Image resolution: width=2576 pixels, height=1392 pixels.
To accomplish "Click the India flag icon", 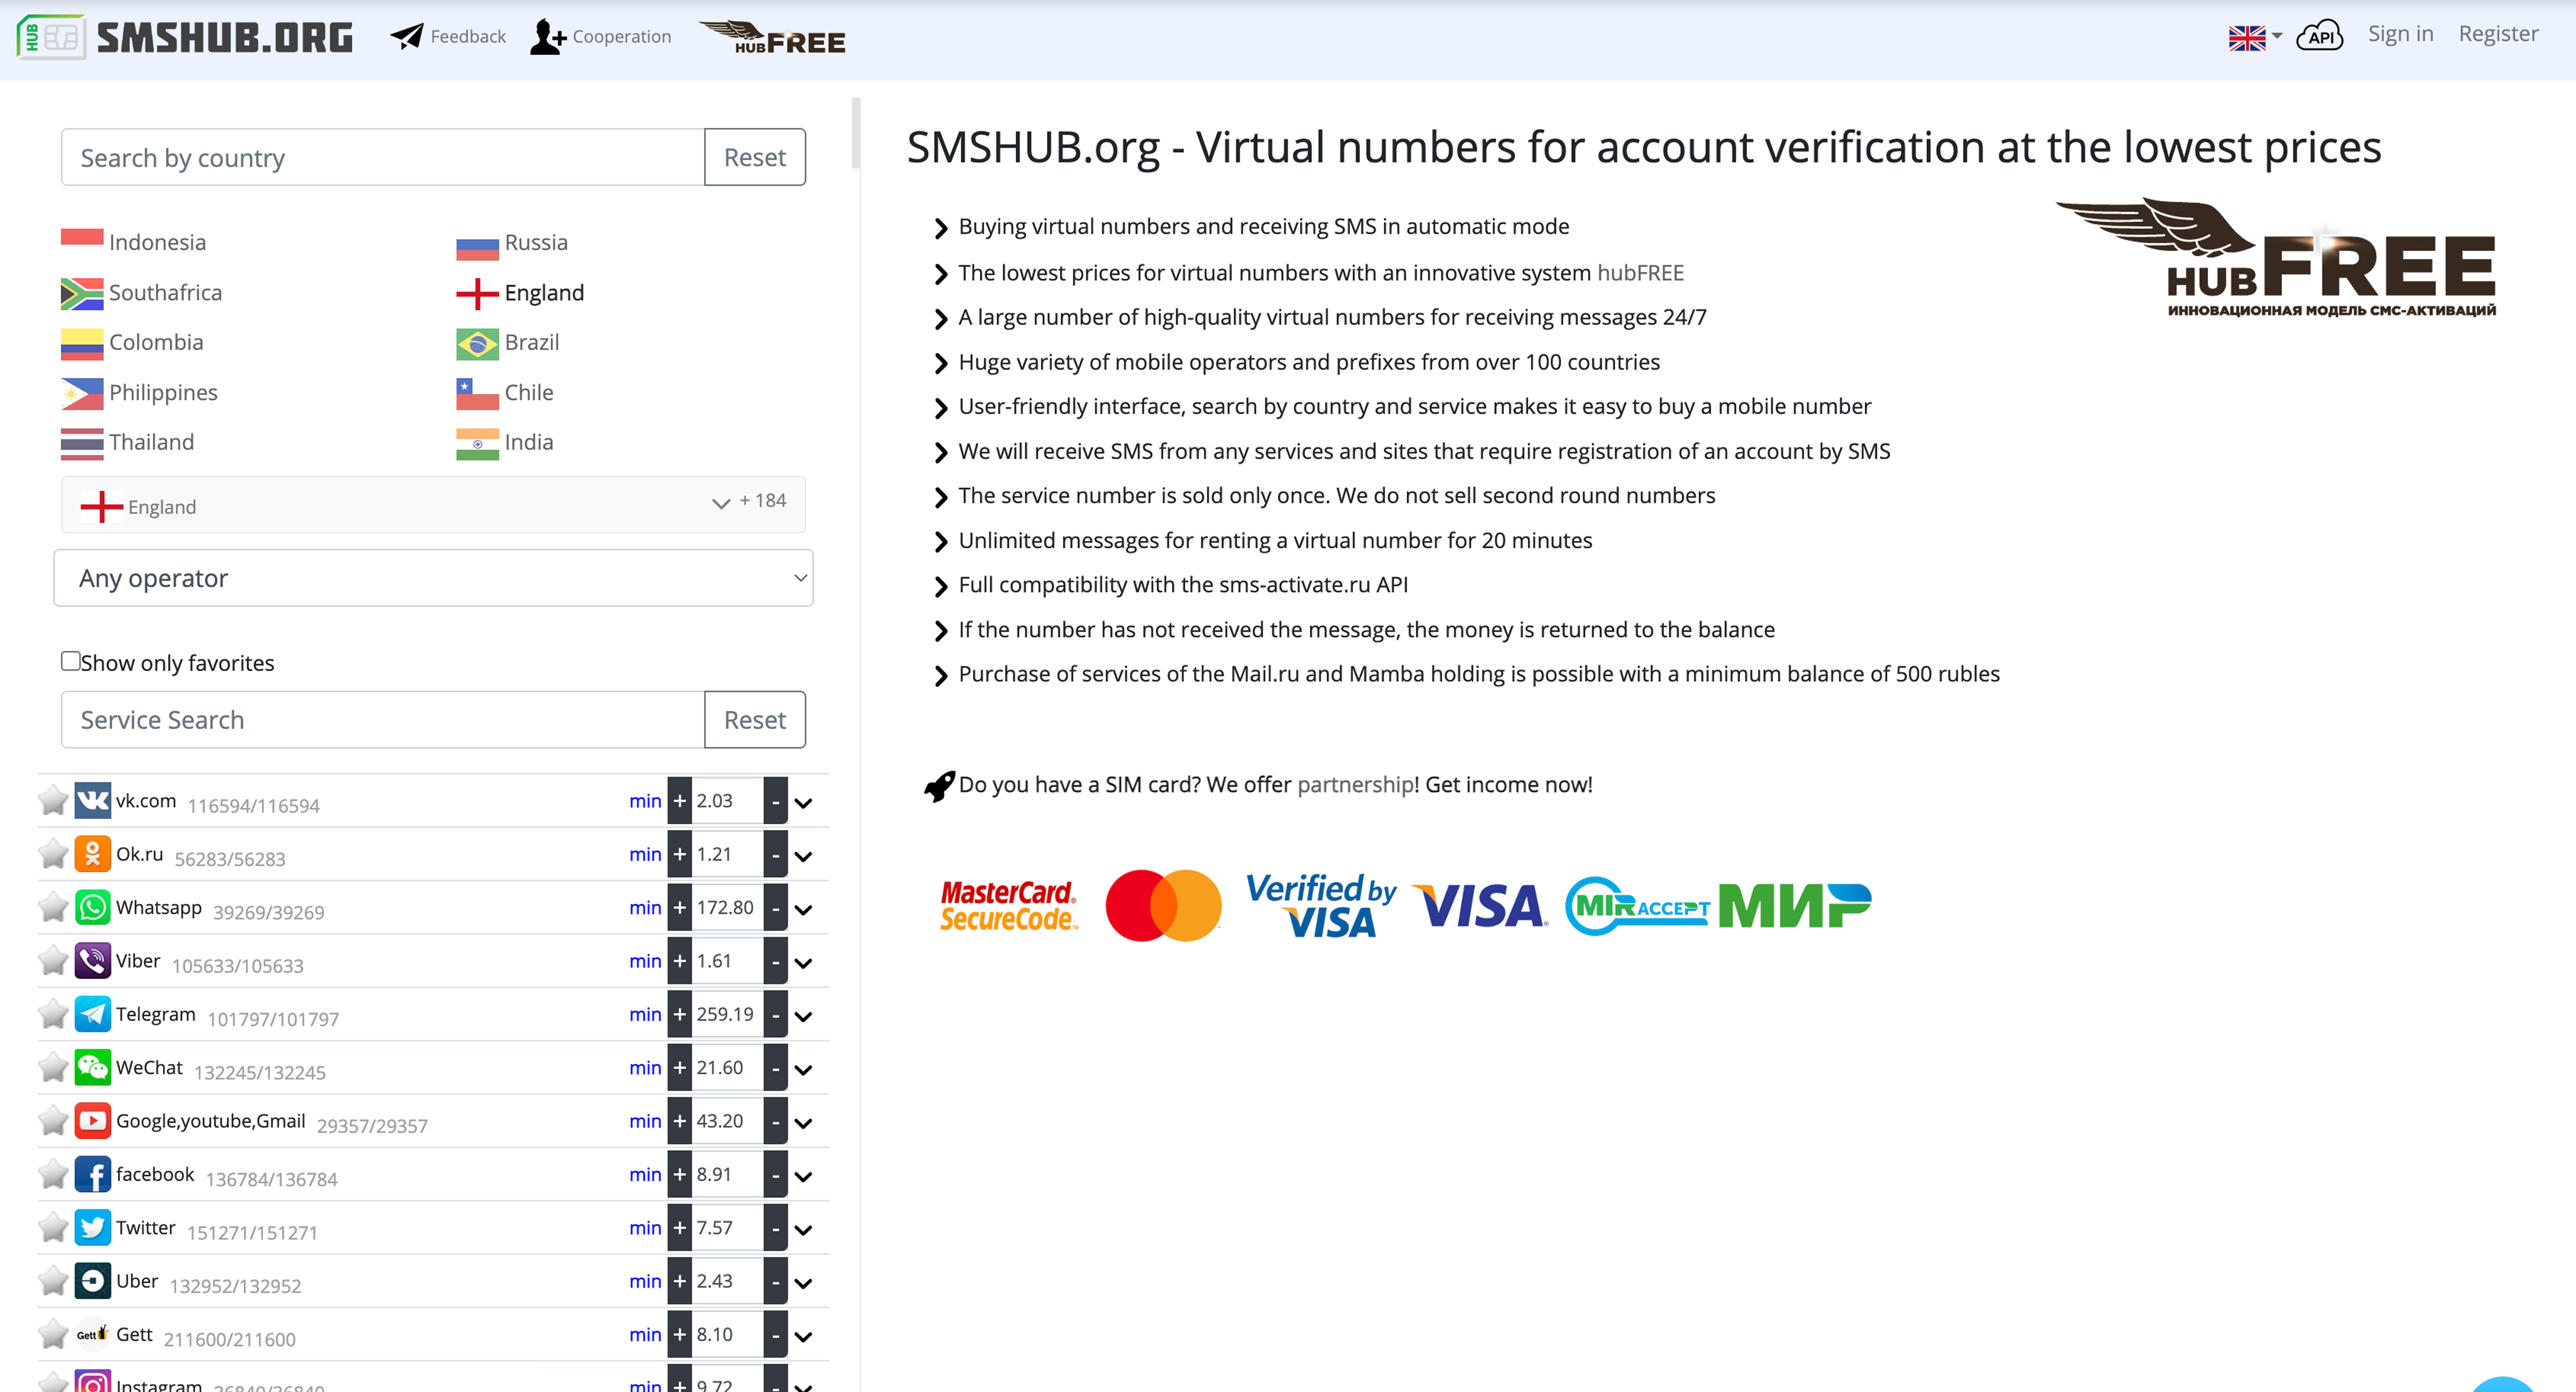I will coord(478,443).
